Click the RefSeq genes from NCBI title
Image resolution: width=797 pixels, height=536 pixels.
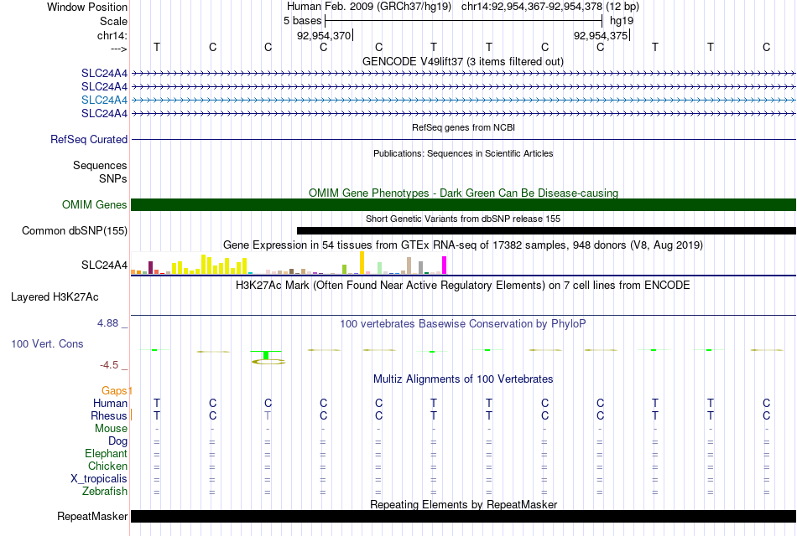click(463, 127)
